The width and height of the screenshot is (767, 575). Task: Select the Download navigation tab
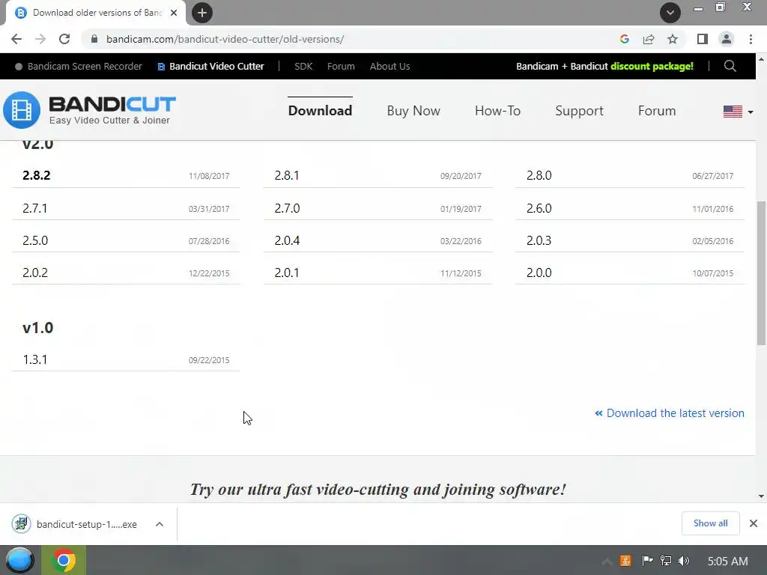(x=320, y=111)
